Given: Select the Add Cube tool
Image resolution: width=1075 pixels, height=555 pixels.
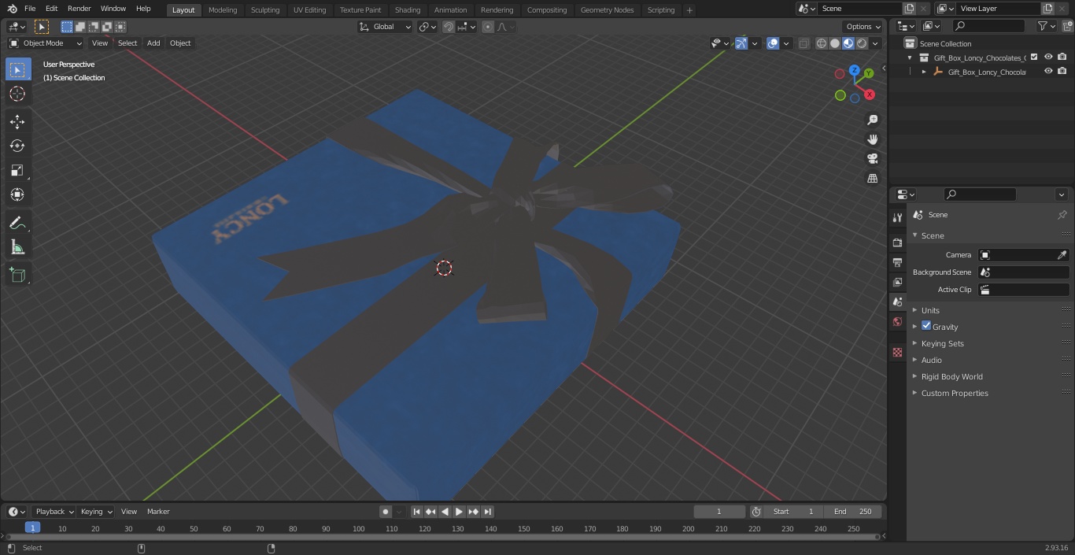Looking at the screenshot, I should point(17,276).
